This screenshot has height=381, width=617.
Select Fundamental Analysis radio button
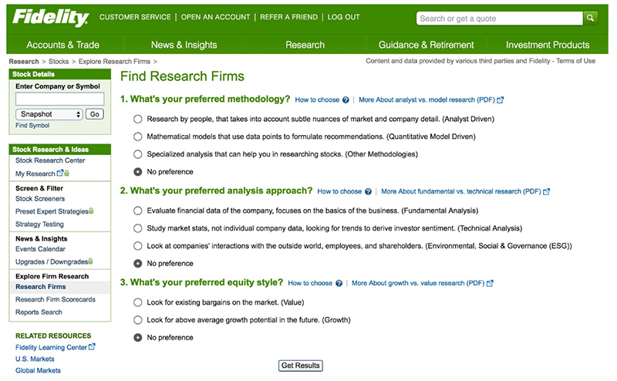[138, 211]
